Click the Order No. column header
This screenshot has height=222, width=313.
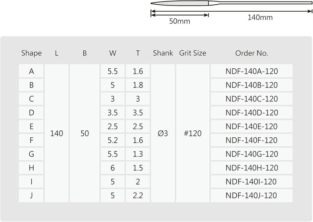coord(252,53)
